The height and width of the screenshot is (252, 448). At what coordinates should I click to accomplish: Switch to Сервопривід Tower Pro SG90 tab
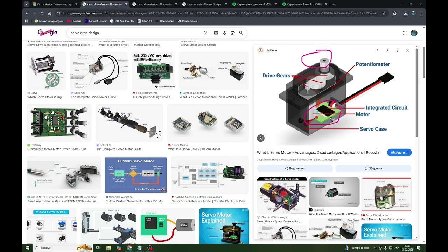pyautogui.click(x=304, y=4)
